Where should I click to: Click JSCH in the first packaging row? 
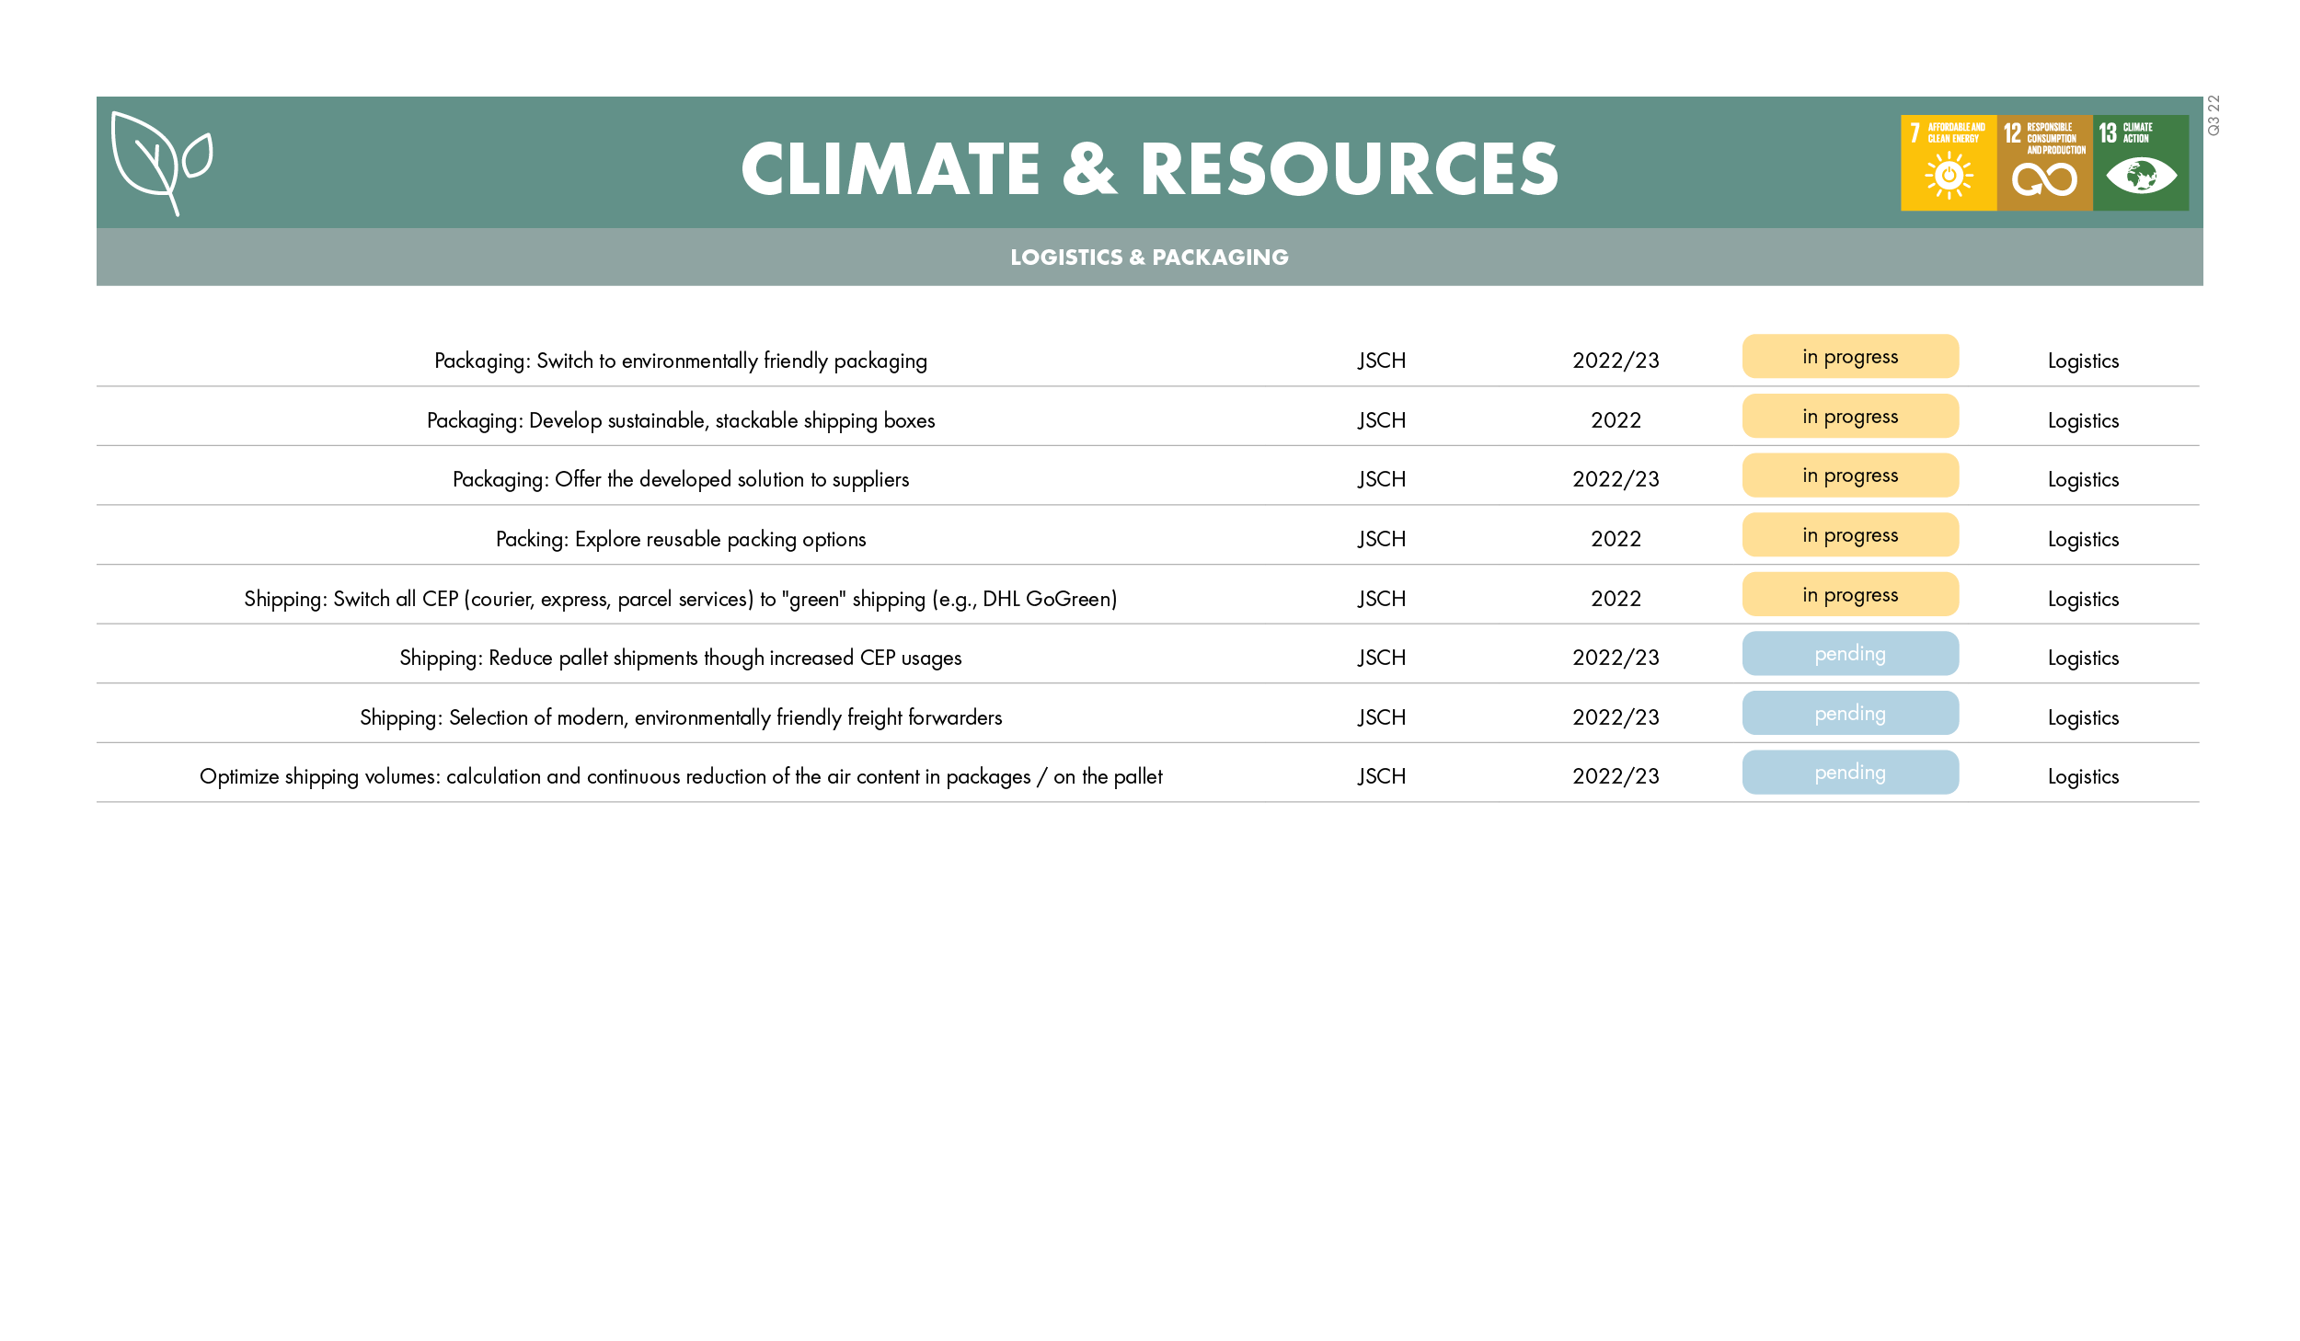click(x=1381, y=361)
